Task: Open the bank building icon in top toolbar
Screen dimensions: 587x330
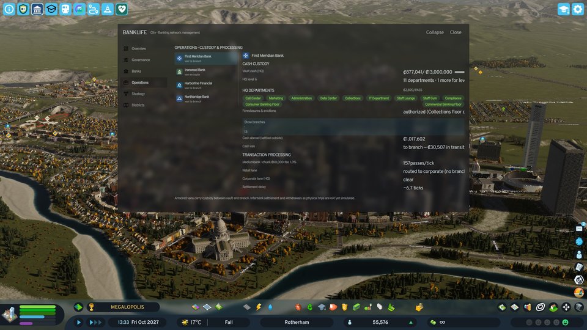Action: coord(37,9)
